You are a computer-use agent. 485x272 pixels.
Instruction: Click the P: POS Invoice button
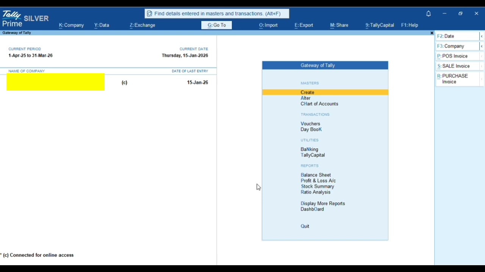[x=457, y=56]
